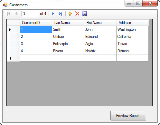Maximize the Customers window
The height and width of the screenshot is (125, 160).
point(138,3)
